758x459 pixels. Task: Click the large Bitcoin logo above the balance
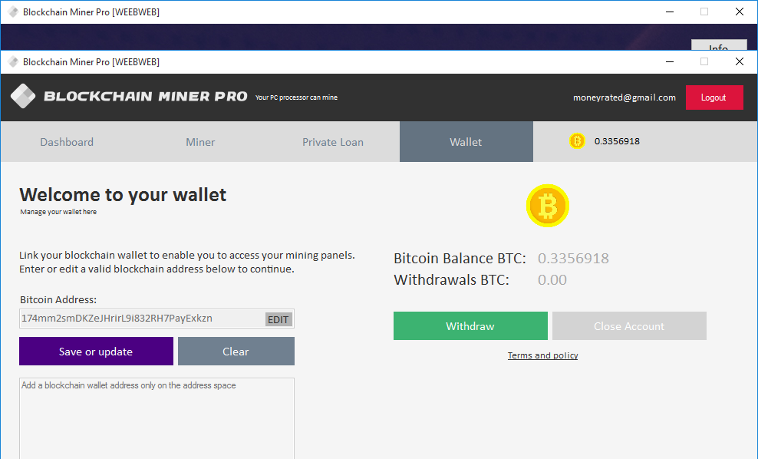tap(547, 205)
